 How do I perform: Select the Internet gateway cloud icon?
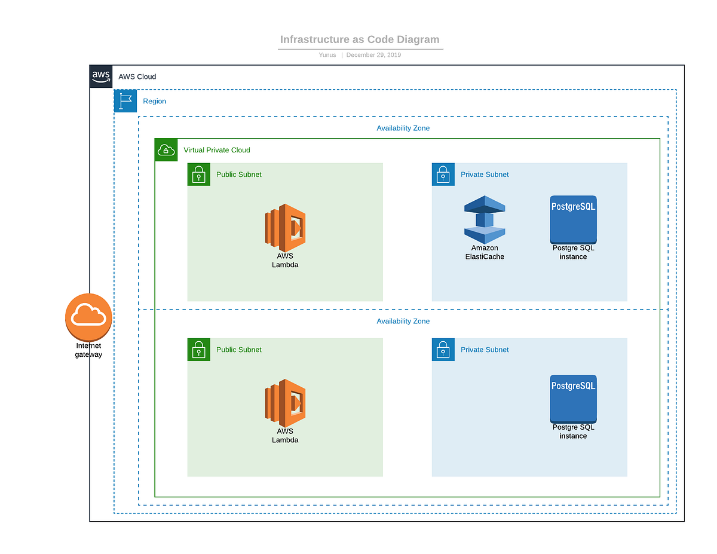(88, 317)
